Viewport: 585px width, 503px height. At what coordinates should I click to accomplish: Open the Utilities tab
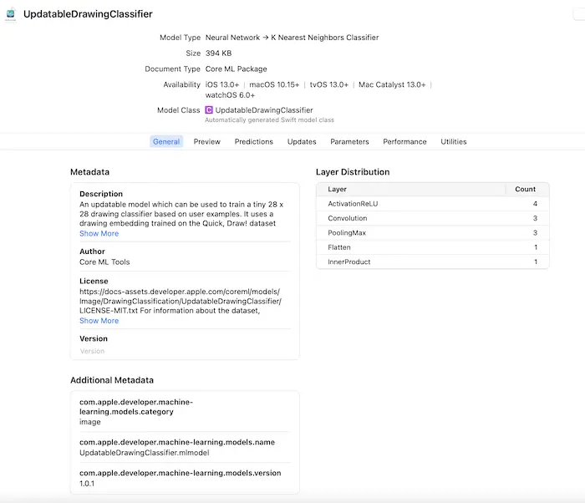[454, 142]
